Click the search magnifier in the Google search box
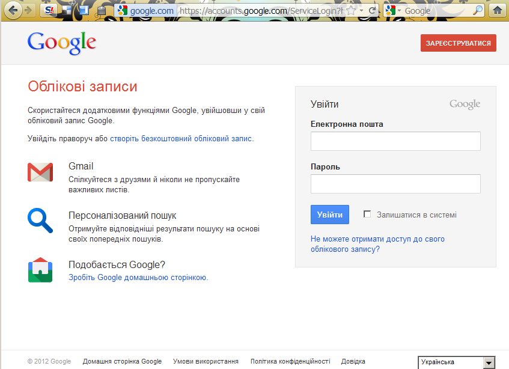The width and height of the screenshot is (509, 369). [x=477, y=10]
